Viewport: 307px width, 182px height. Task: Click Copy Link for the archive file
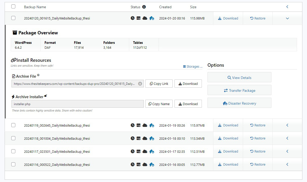pos(159,84)
